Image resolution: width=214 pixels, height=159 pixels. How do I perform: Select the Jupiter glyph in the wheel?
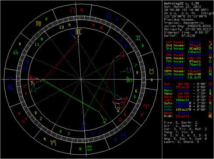coord(122,54)
